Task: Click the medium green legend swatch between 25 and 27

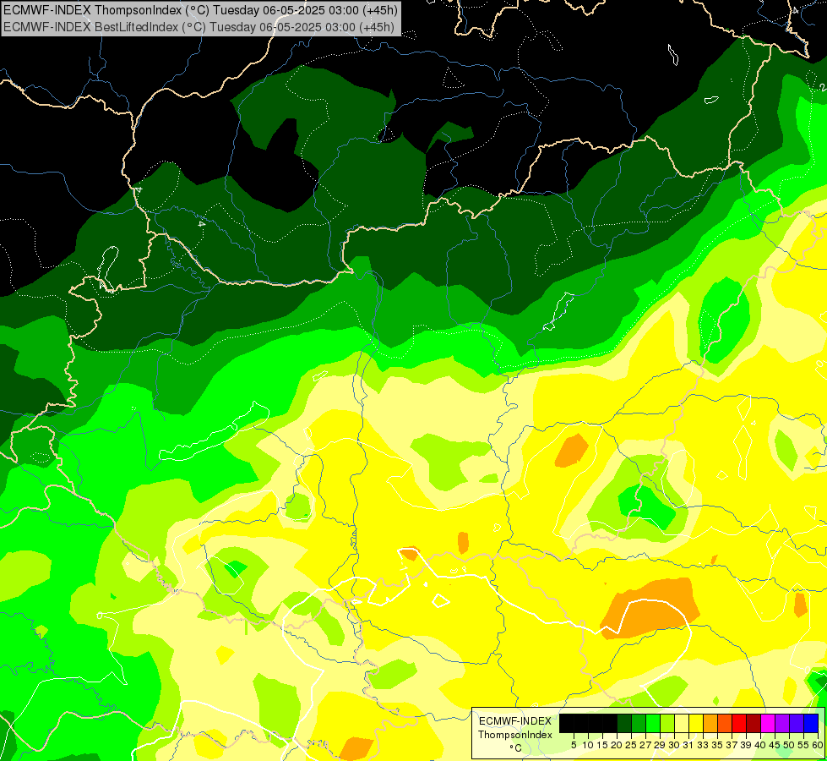Action: (639, 723)
